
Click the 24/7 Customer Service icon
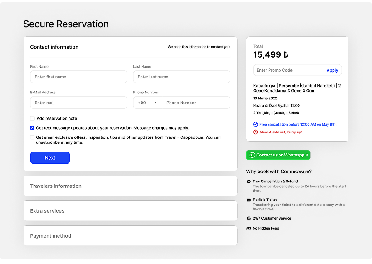pos(249,218)
